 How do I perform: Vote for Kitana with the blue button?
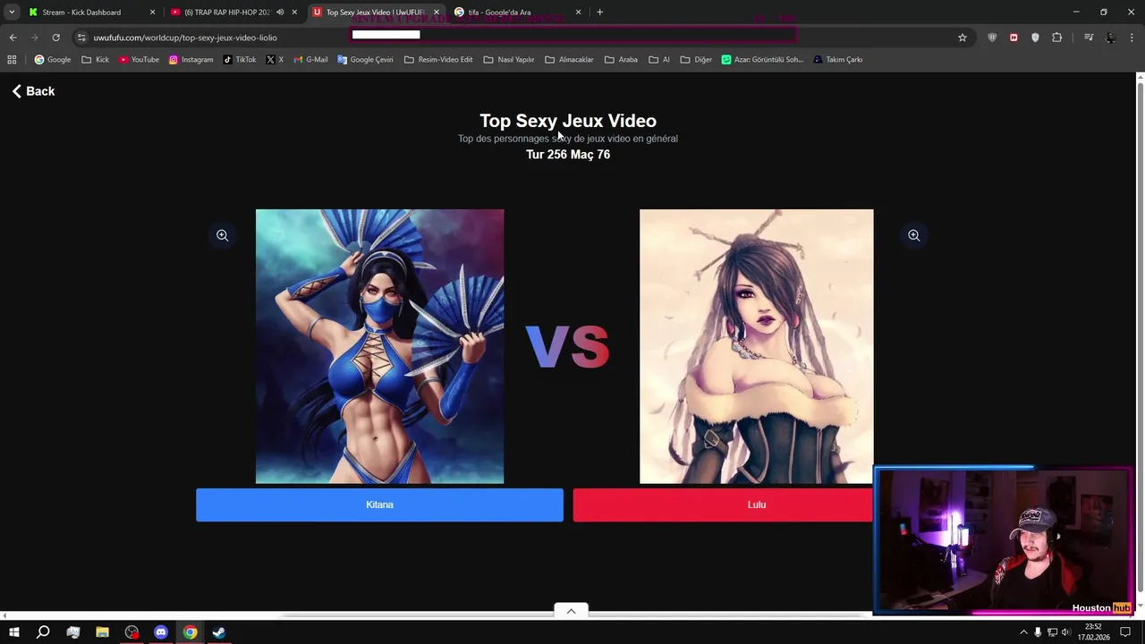pos(379,504)
